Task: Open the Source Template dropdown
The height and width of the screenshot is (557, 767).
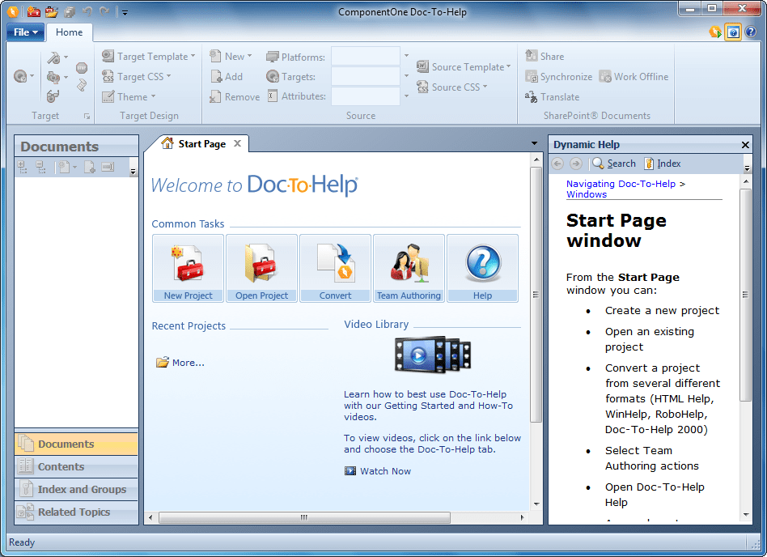Action: pyautogui.click(x=464, y=66)
